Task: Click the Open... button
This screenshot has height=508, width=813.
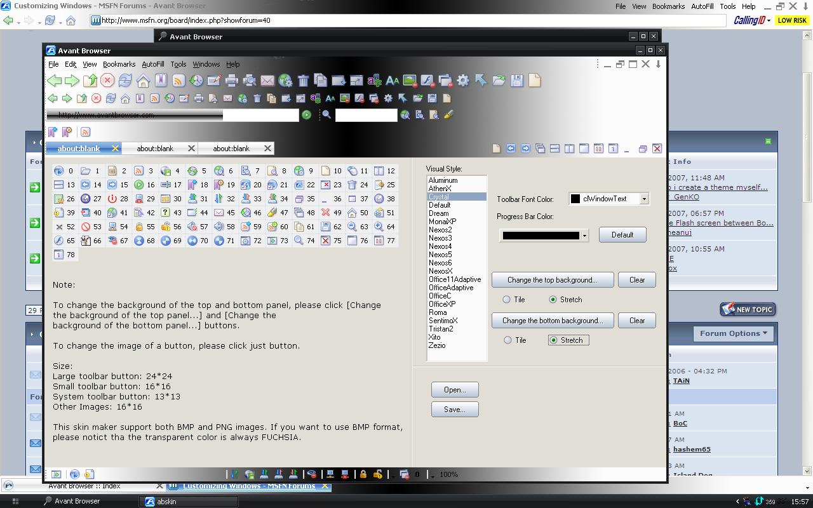Action: (455, 390)
